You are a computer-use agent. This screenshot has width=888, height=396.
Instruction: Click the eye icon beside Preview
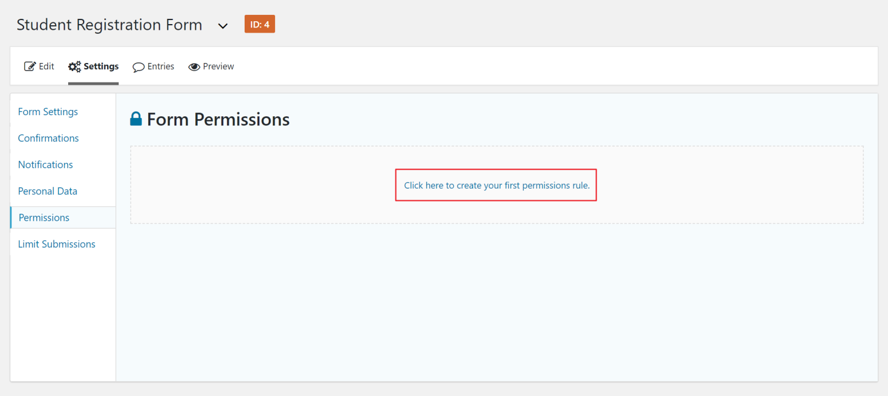click(x=194, y=67)
